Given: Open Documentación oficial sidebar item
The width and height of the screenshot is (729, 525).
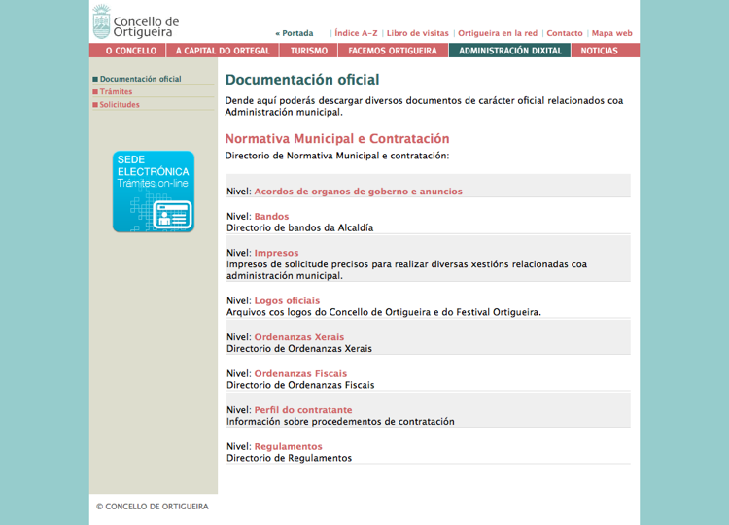Looking at the screenshot, I should [140, 79].
